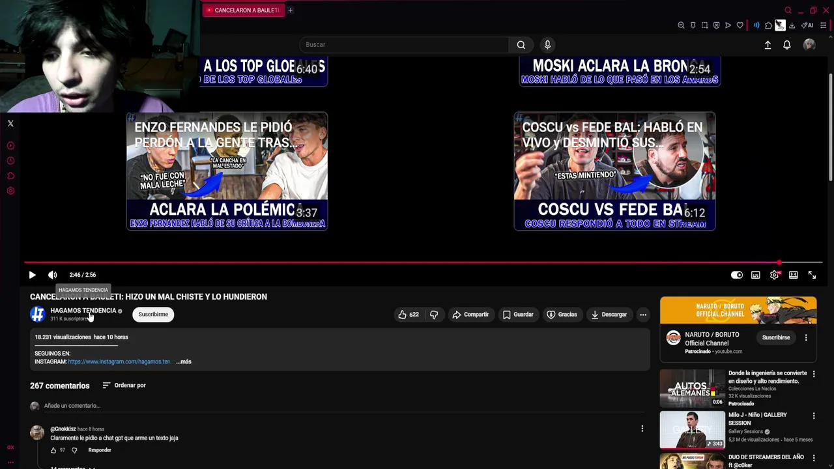Open options menu for @Gnokkisz comment

642,429
